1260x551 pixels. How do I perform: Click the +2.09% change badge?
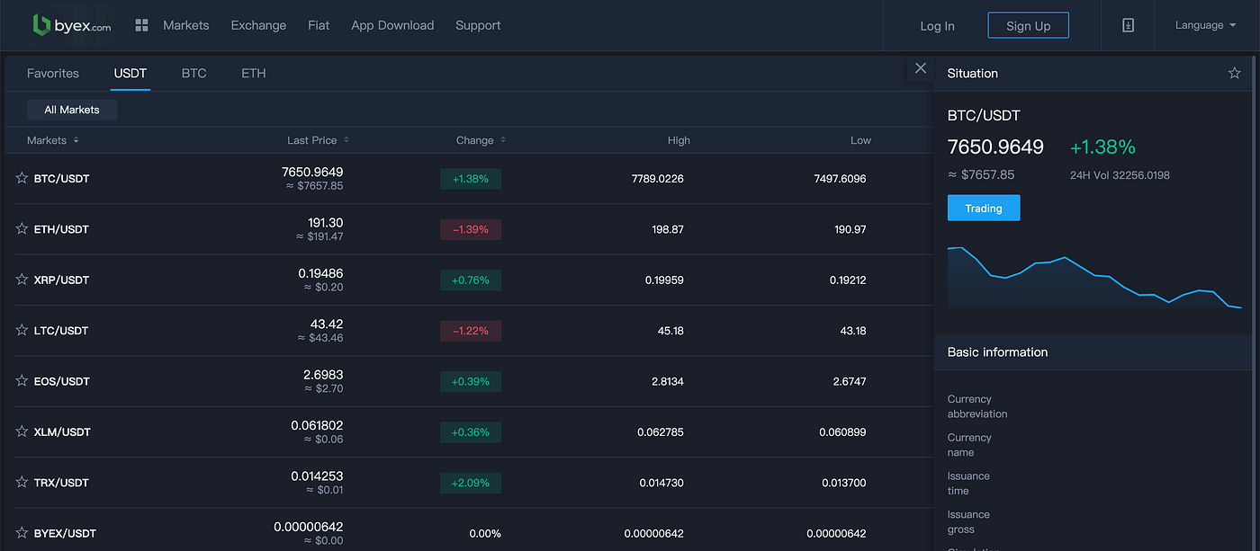point(471,483)
